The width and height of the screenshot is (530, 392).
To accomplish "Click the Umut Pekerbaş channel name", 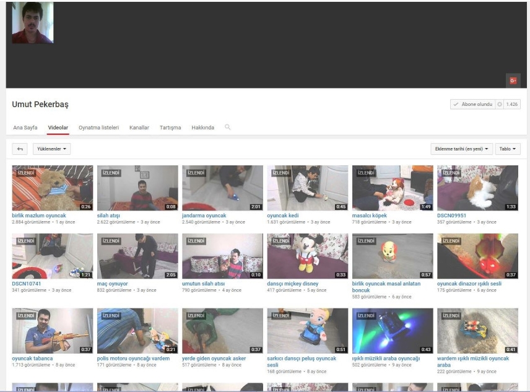I will click(40, 105).
